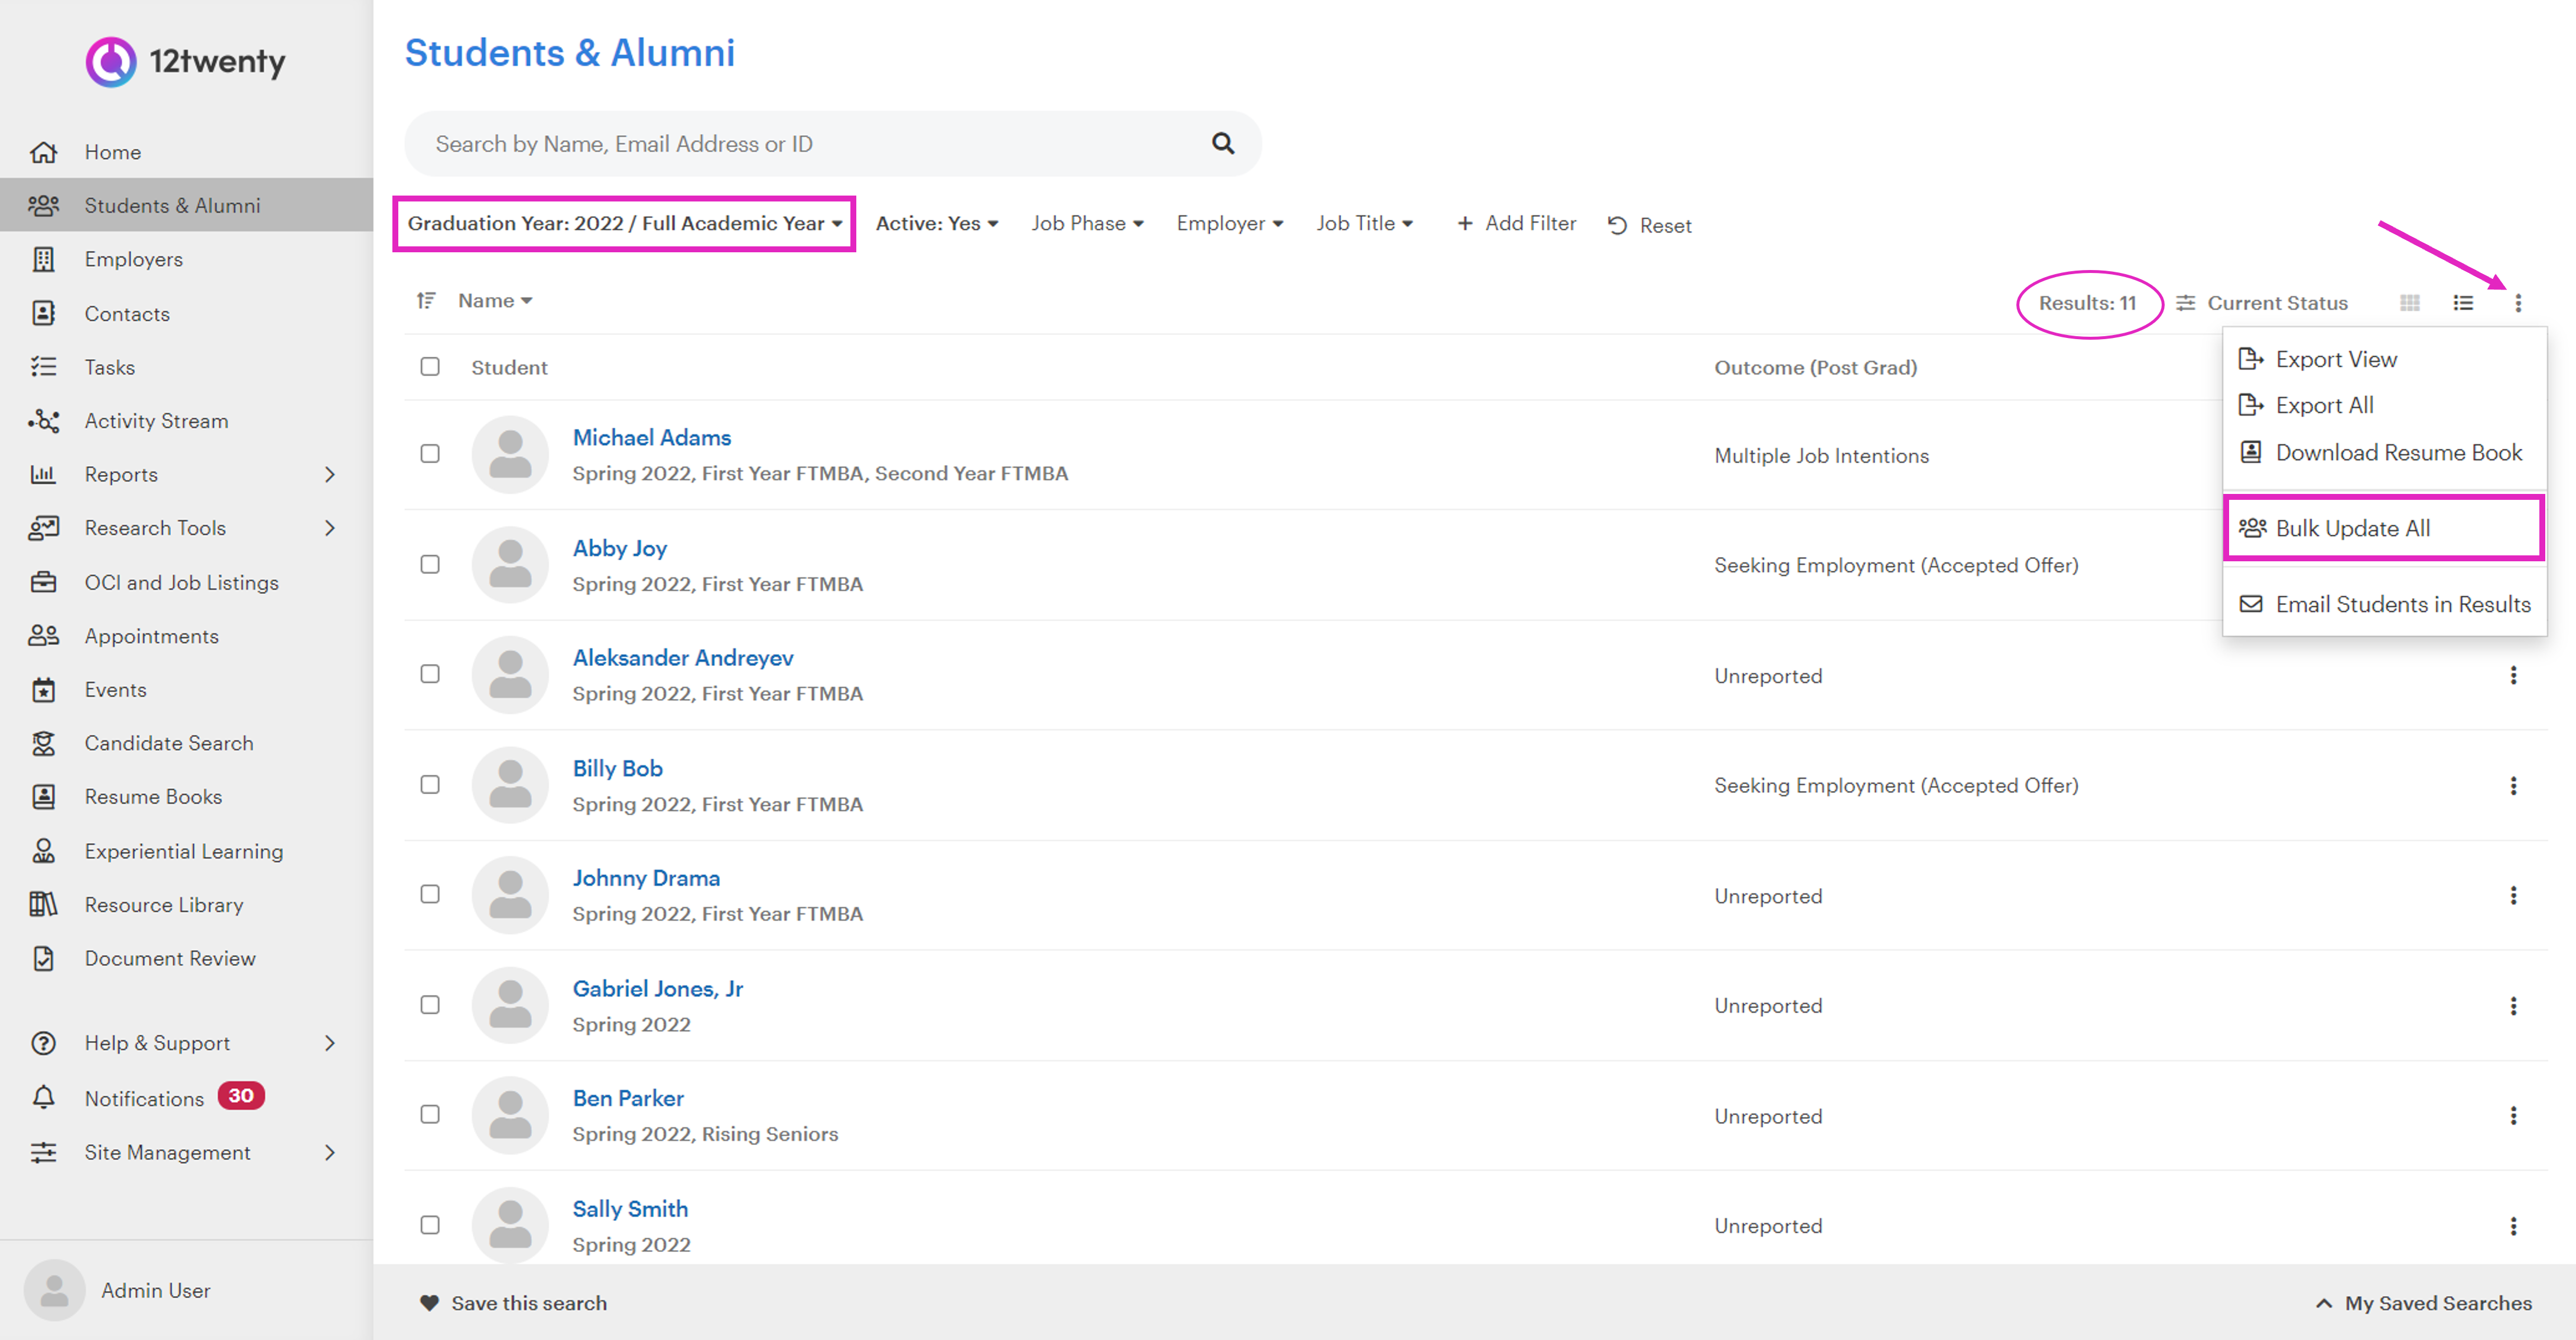2576x1340 pixels.
Task: Check the box for Gabriel Jones, Jr
Action: tap(430, 1005)
